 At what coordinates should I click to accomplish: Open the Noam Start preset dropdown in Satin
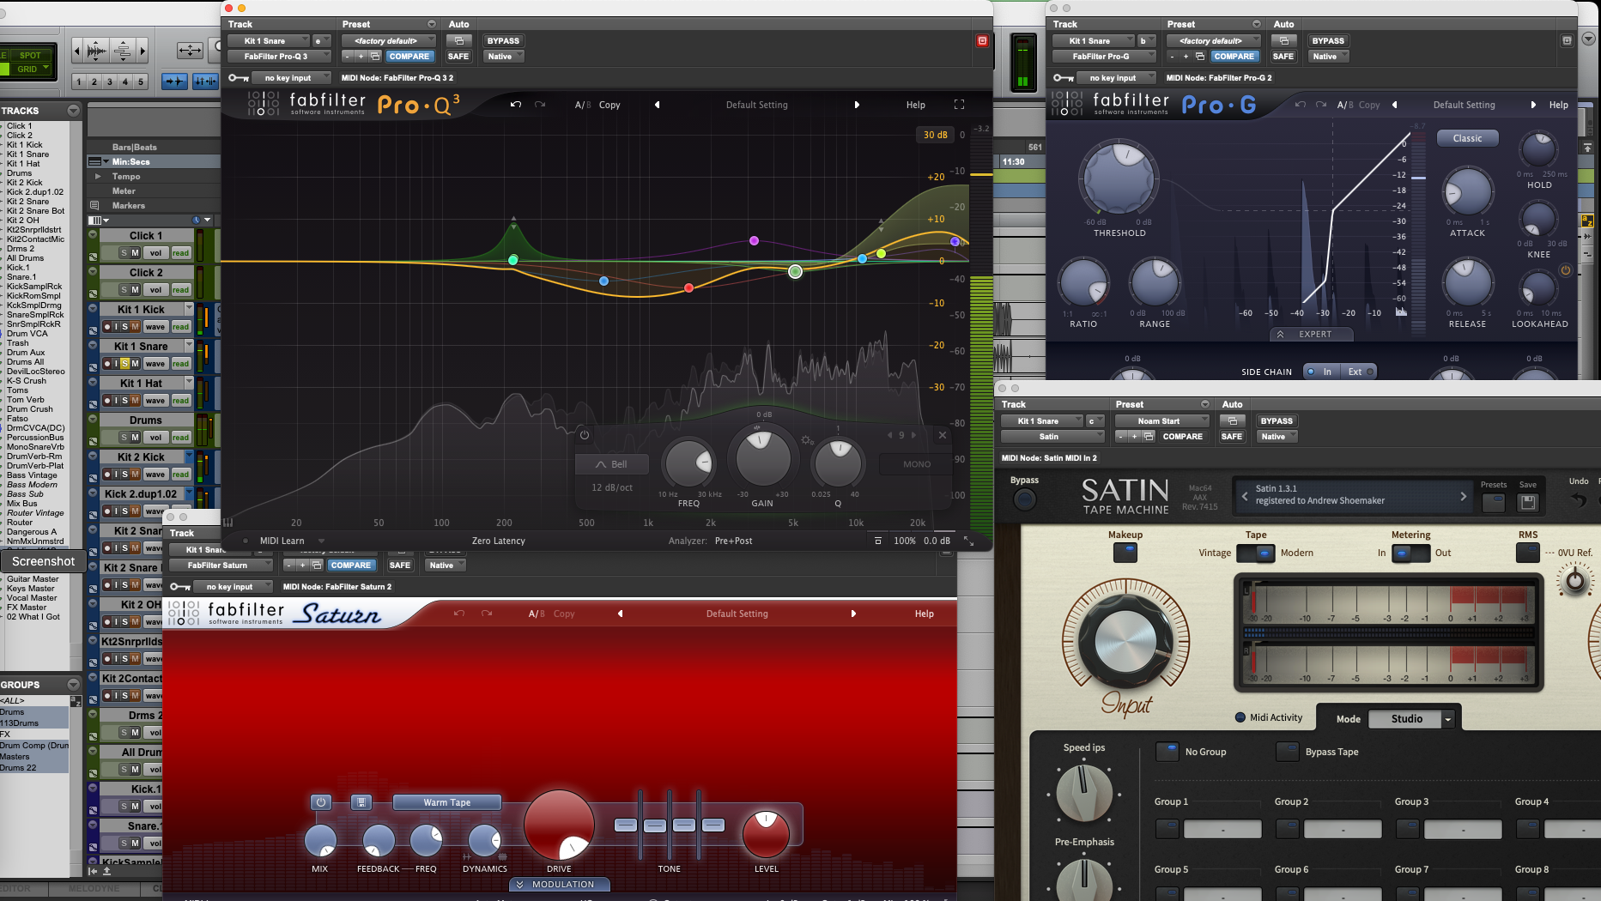coord(1162,421)
